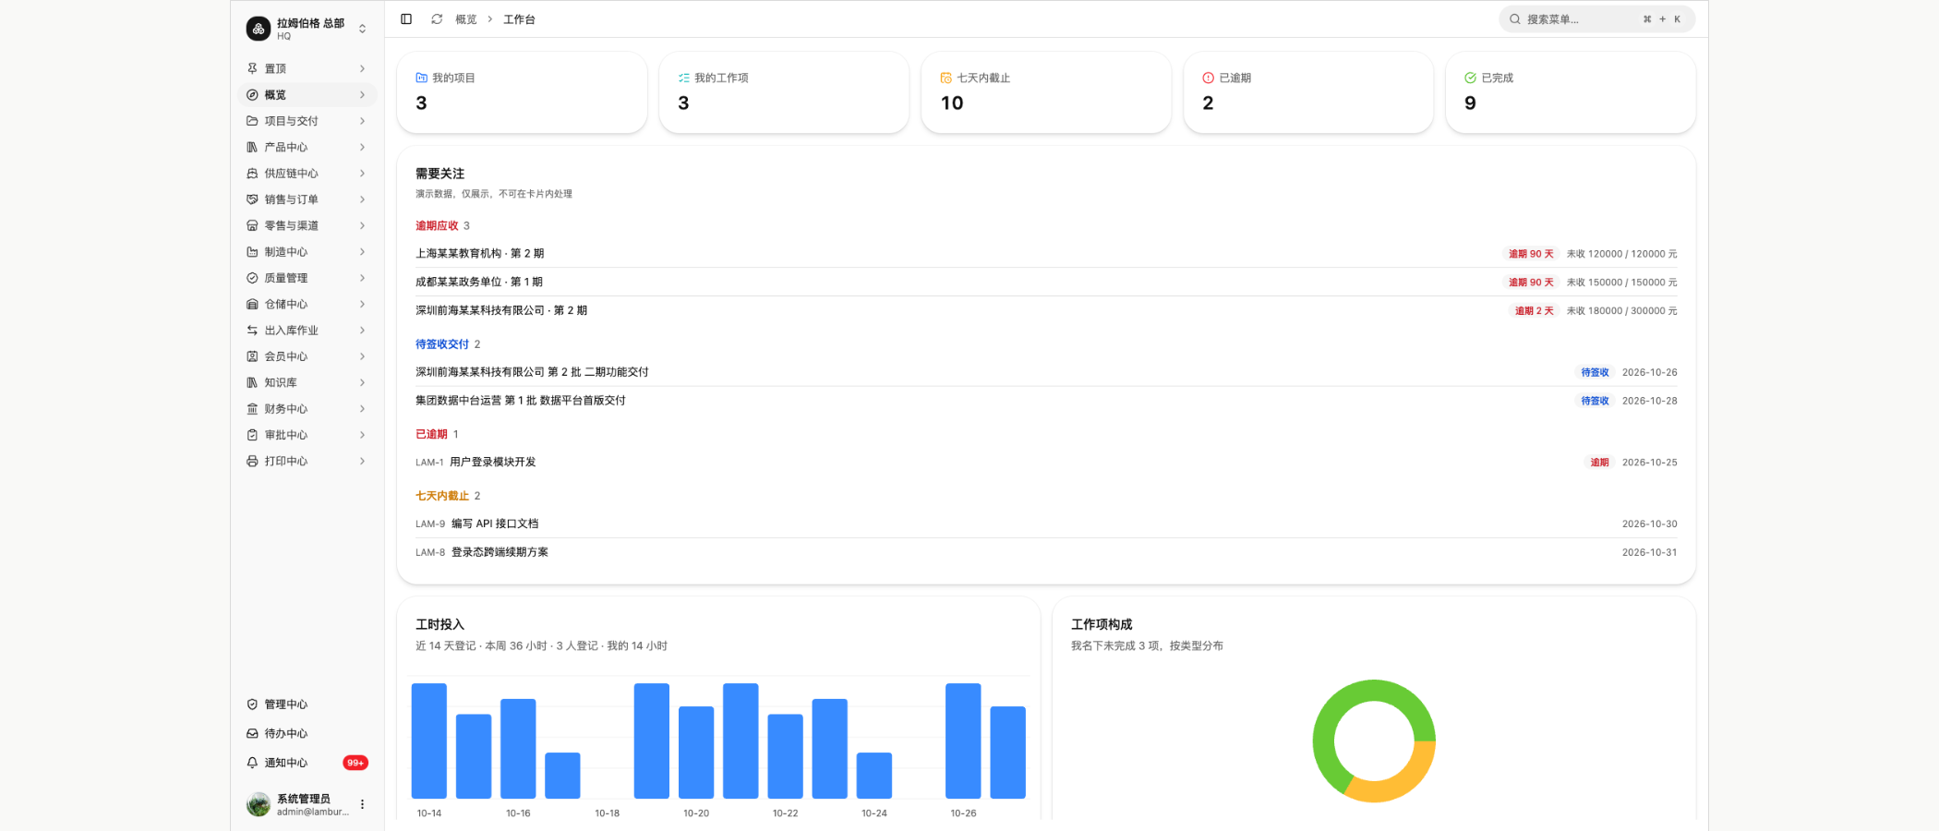Open the 我的项目 summary card
This screenshot has width=1939, height=831.
[522, 92]
